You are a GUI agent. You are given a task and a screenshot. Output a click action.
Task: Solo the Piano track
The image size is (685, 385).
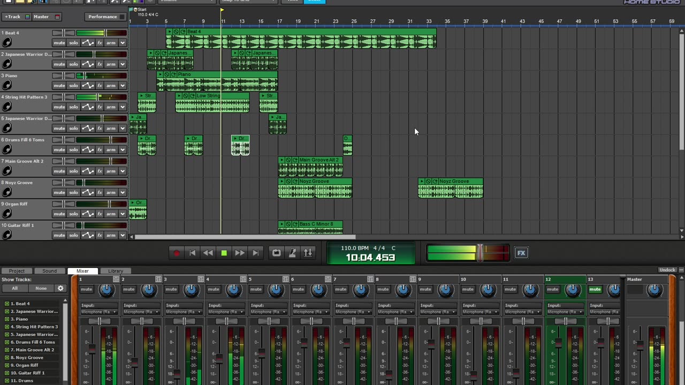click(x=74, y=86)
